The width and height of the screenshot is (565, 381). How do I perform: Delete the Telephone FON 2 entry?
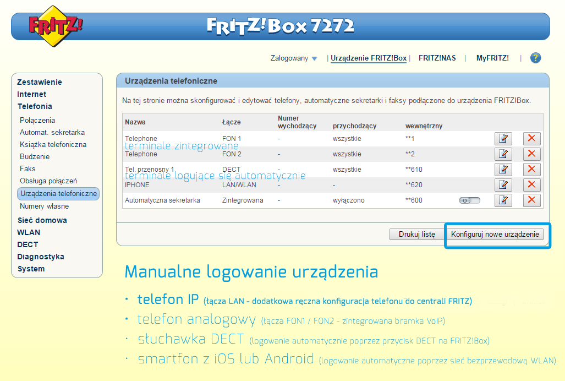coord(531,154)
